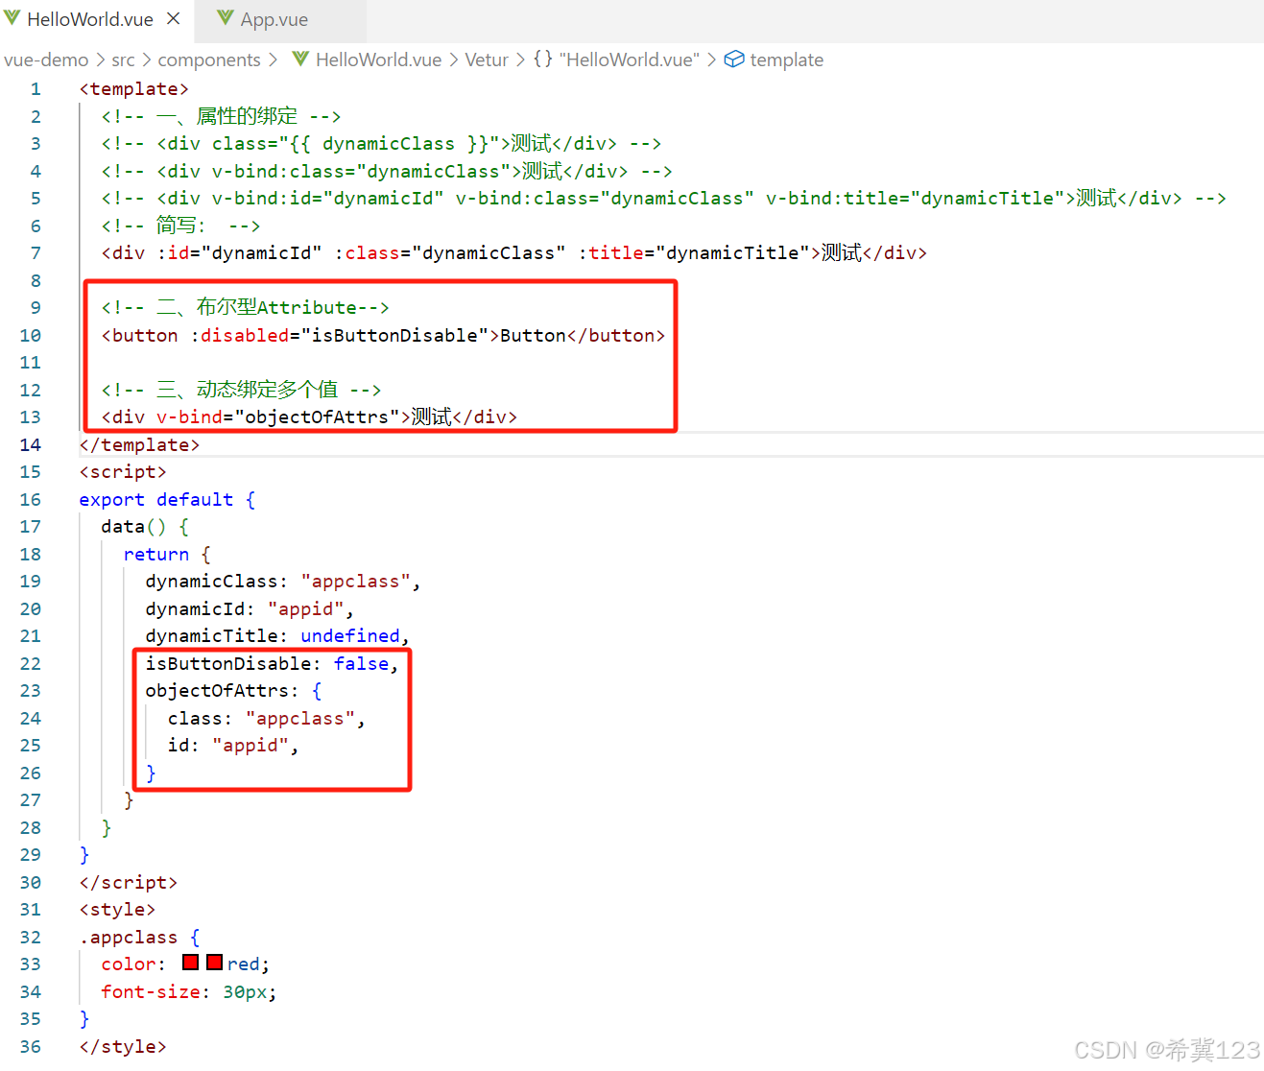The image size is (1264, 1071).
Task: Click the 动态绑定多个值 comment
Action: (241, 389)
